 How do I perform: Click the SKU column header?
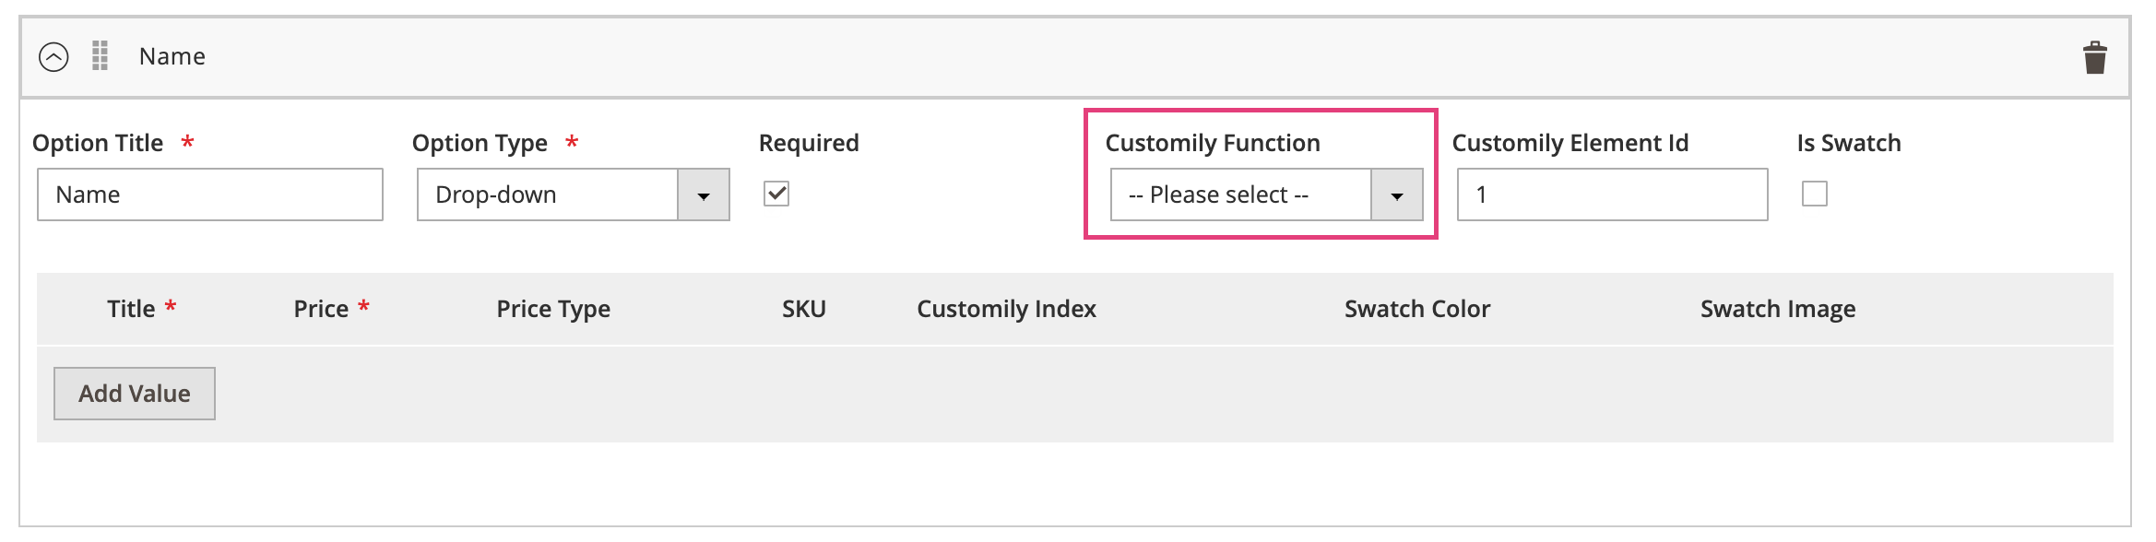pyautogui.click(x=804, y=309)
